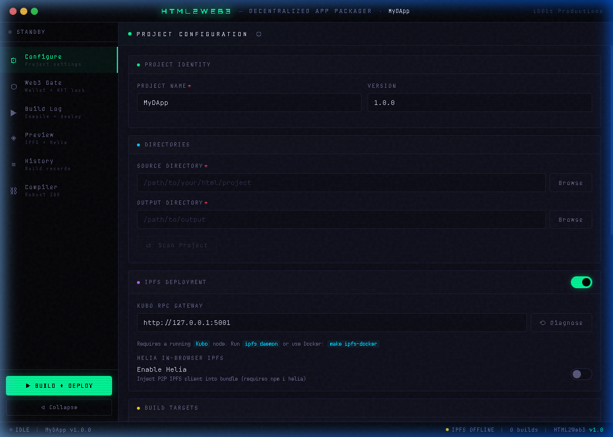The image size is (613, 437).
Task: Browse for the source directory
Action: pos(571,183)
